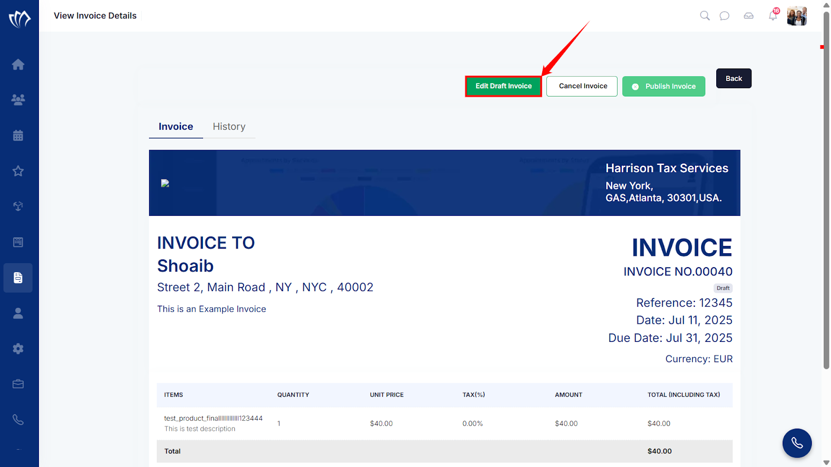The height and width of the screenshot is (467, 831).
Task: Click the Edit Draft Invoice button
Action: [503, 86]
